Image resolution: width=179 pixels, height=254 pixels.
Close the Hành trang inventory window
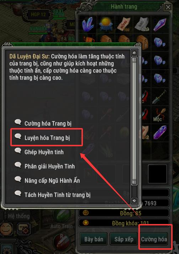click(168, 7)
